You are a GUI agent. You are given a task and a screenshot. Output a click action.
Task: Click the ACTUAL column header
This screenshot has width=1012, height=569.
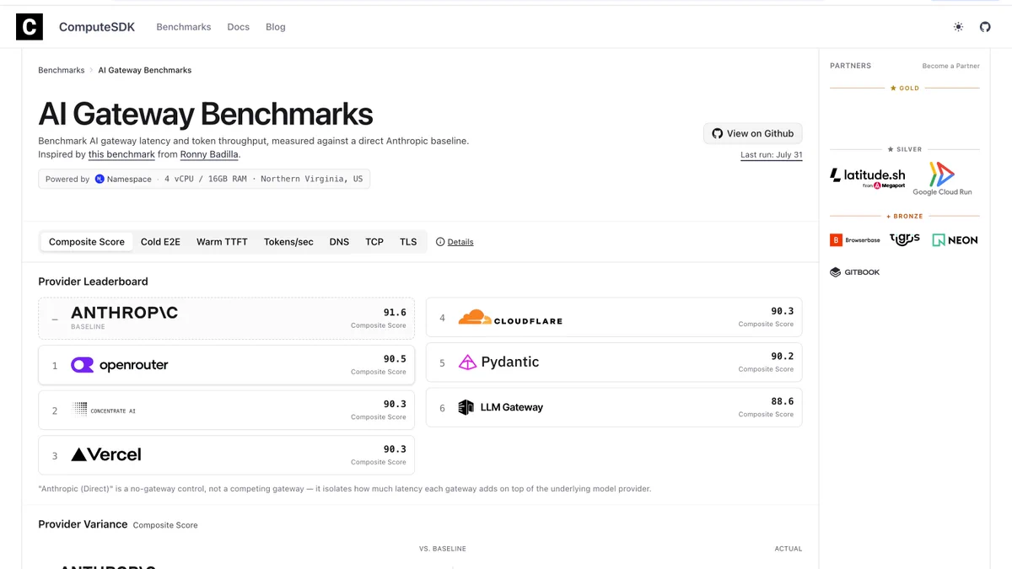[789, 549]
